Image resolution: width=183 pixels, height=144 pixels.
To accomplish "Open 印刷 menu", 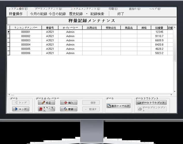I will 113,9.
